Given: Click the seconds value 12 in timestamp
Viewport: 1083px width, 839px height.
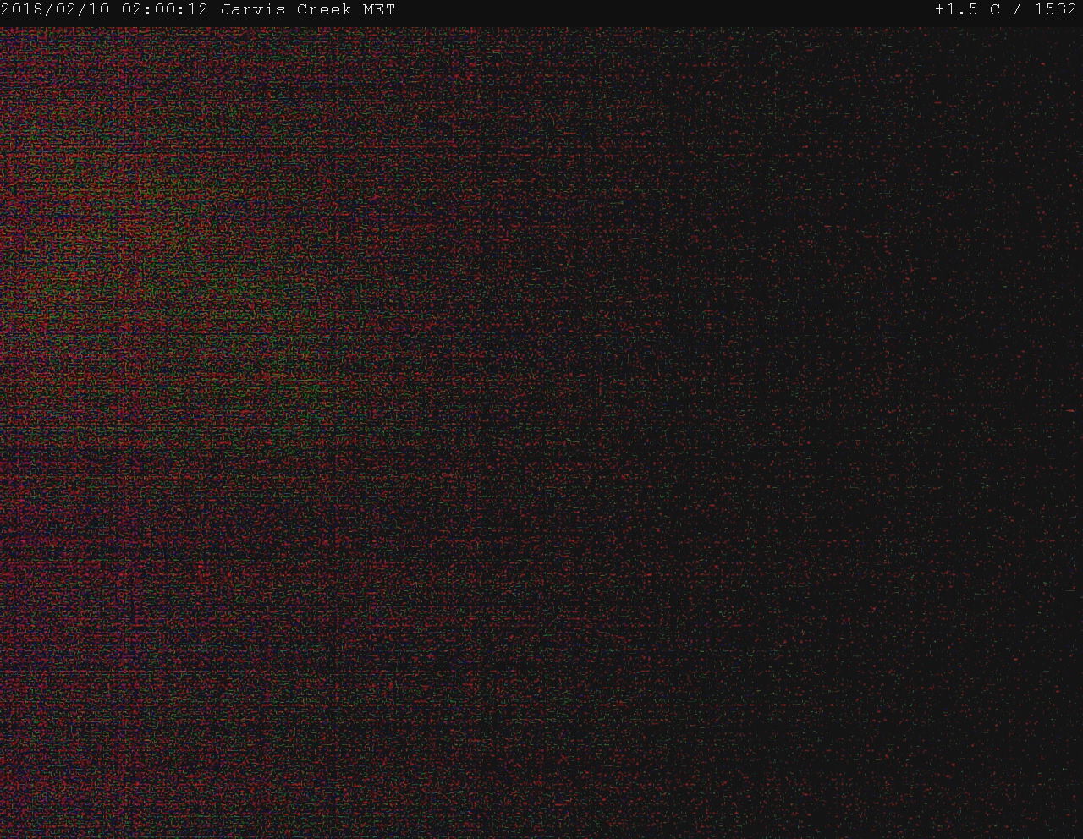Looking at the screenshot, I should (198, 10).
